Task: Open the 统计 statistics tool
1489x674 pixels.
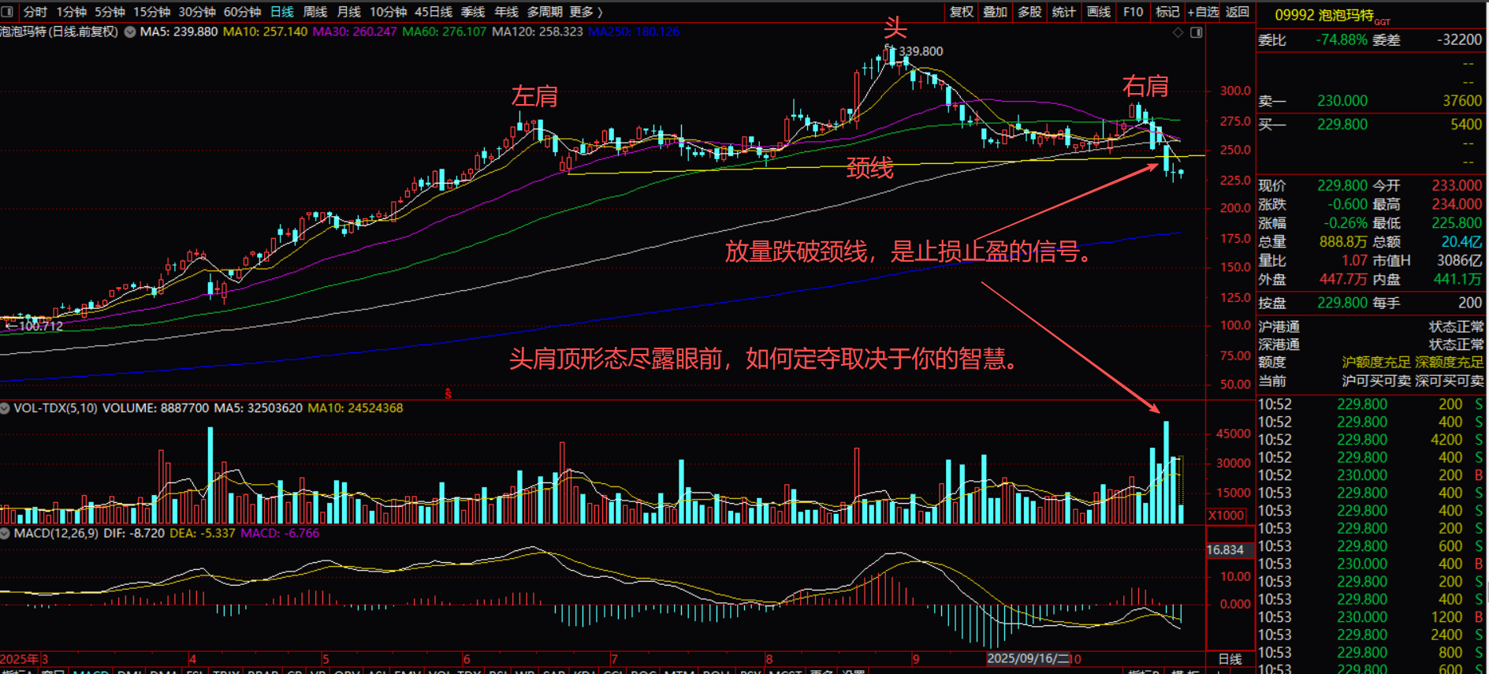Action: [x=1063, y=12]
